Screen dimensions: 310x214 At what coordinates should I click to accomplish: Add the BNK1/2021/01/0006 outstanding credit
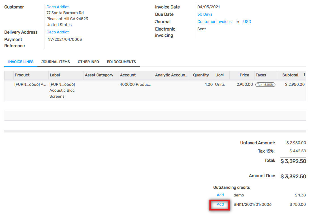220,204
